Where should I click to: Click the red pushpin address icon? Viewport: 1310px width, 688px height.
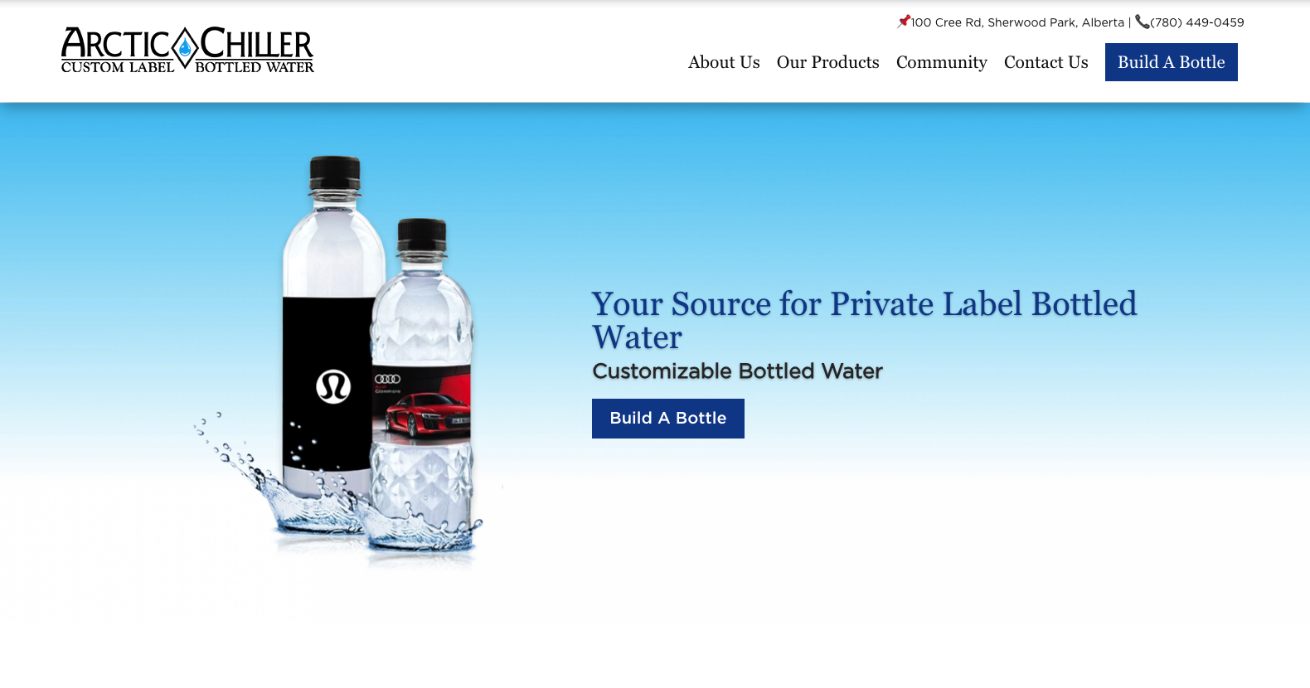(904, 22)
